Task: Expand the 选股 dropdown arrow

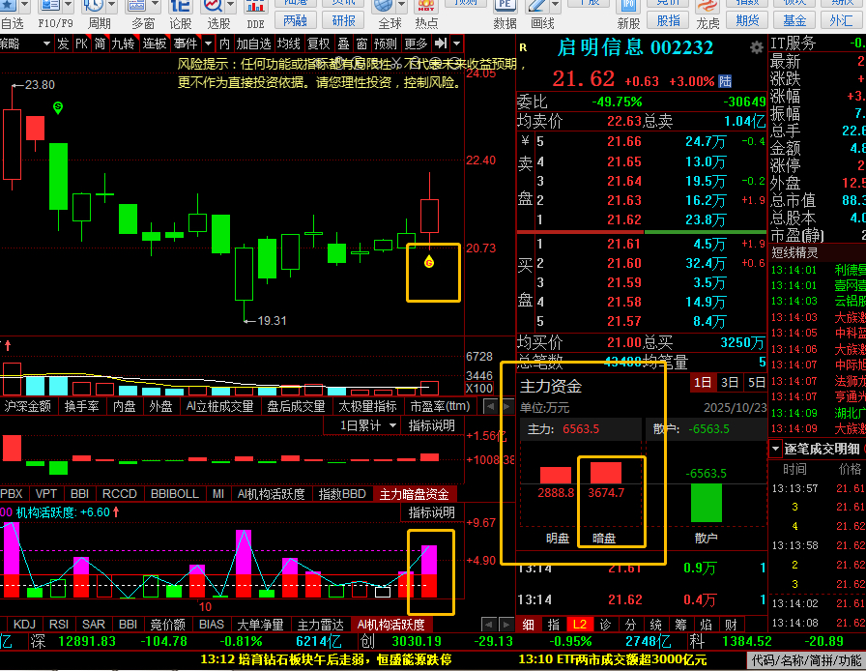Action: point(230,6)
